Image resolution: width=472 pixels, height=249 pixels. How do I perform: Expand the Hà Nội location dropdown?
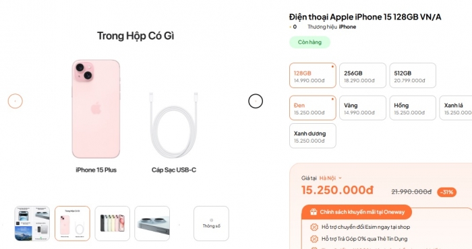tap(330, 178)
